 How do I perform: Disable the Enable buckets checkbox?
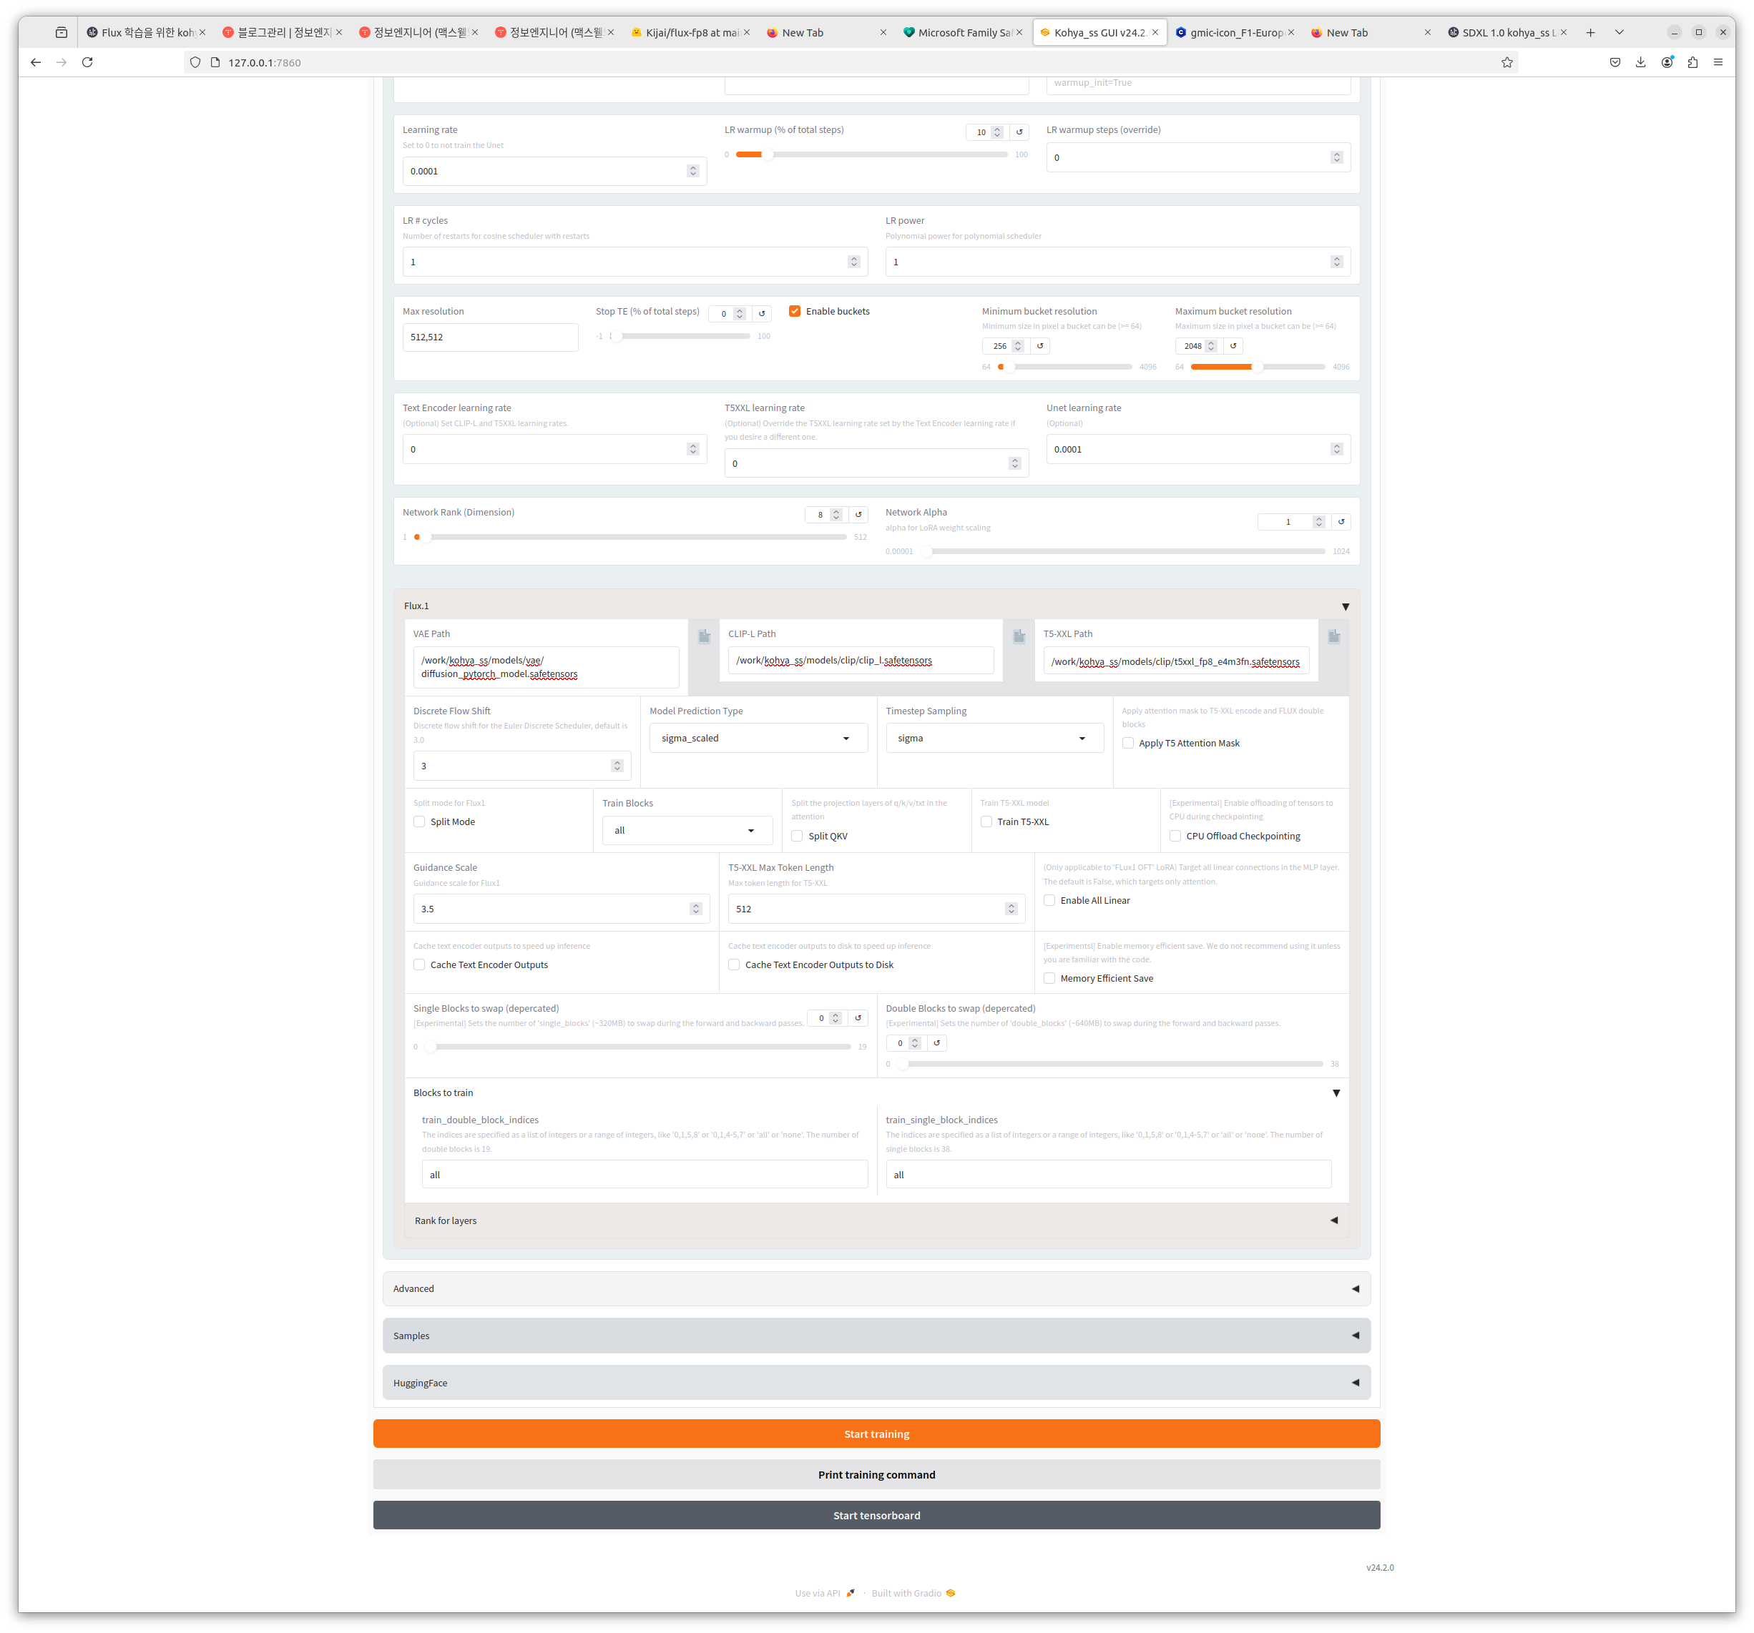(795, 311)
